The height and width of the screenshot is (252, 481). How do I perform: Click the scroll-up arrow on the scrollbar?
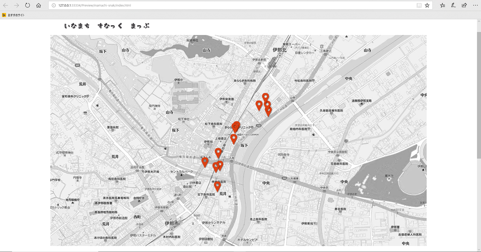click(479, 21)
